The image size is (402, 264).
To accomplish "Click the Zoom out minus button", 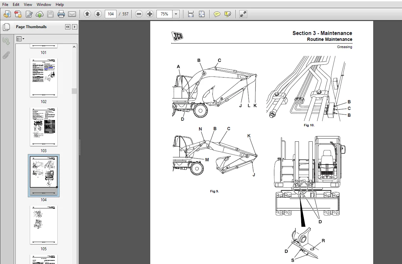I will point(139,14).
